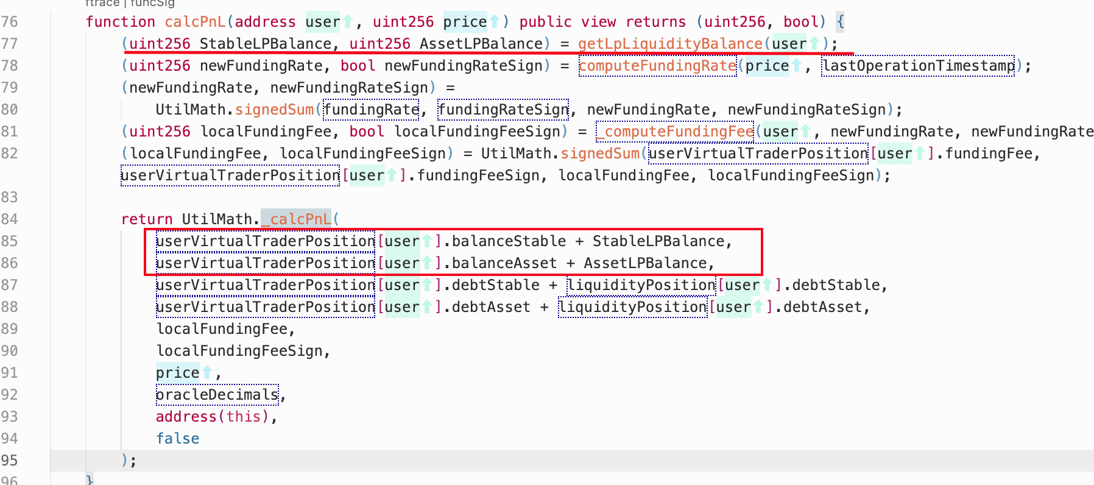Click the arrow icon after user parameter on line 76
This screenshot has height=485, width=1094.
tap(347, 22)
